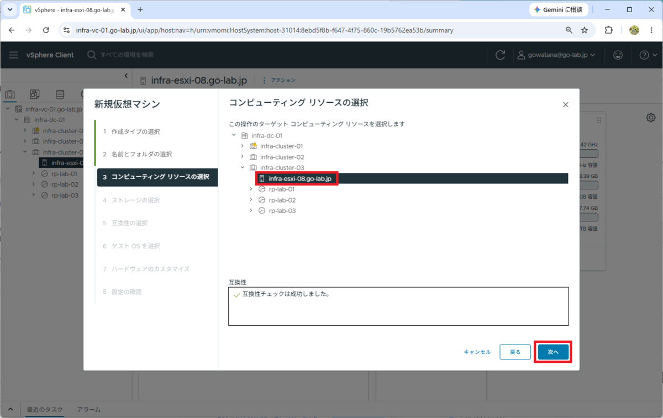Select rp-lab-01 resource pool in dialog
This screenshot has height=418, width=663.
(282, 189)
